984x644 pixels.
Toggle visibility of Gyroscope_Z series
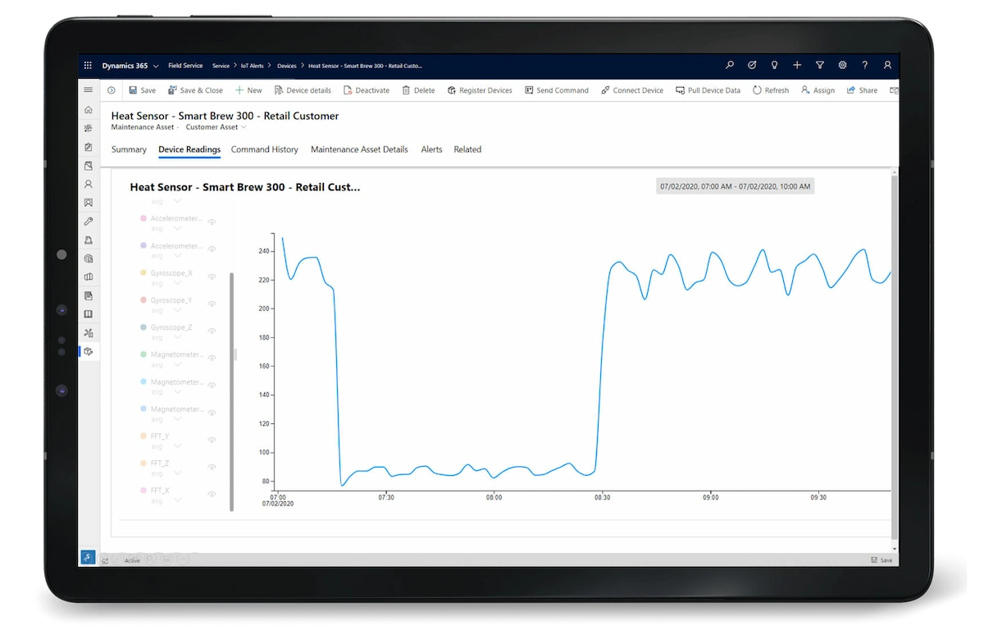click(x=212, y=331)
